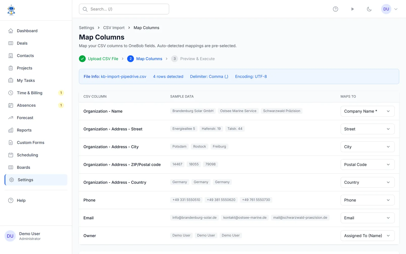Open the City mapping dropdown
The image size is (406, 254).
click(x=367, y=147)
